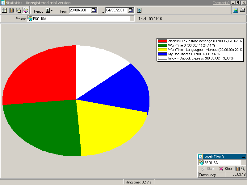The image size is (247, 185).
Task: Browse projects with main Project ellipsis button
Action: 132,19
